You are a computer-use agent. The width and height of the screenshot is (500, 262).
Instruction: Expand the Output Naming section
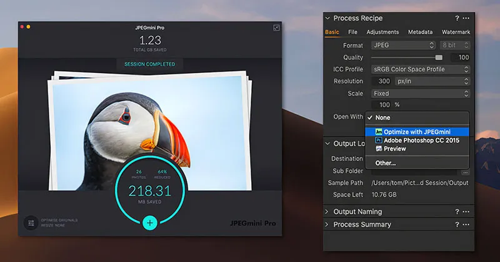point(327,212)
